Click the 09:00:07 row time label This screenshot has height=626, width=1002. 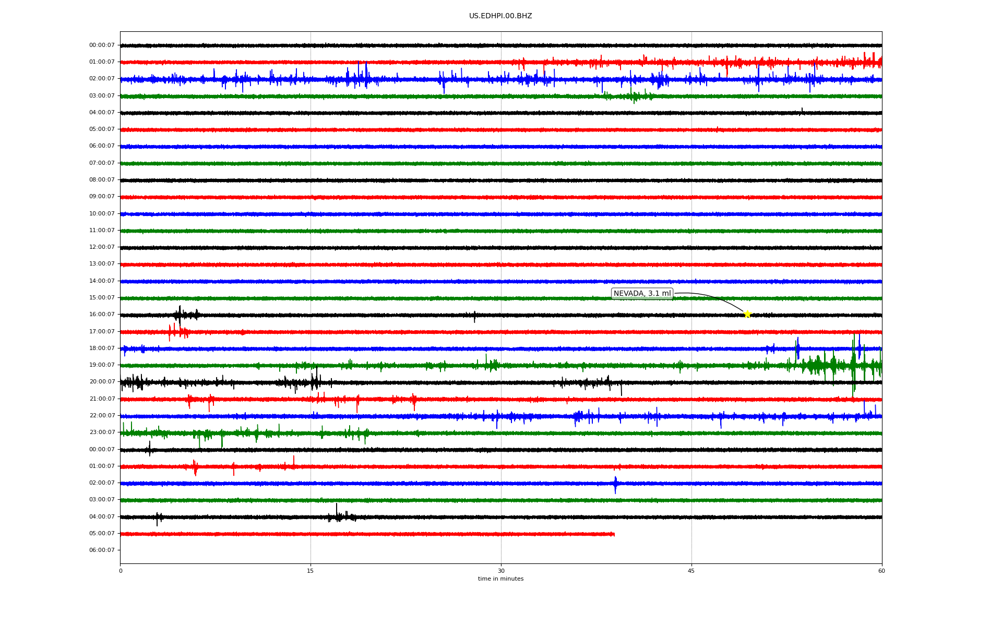click(x=102, y=197)
